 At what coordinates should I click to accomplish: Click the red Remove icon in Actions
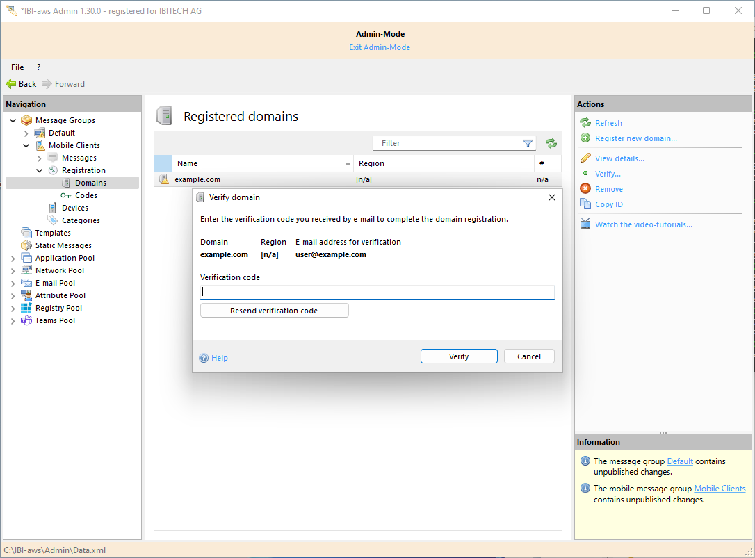pyautogui.click(x=585, y=189)
